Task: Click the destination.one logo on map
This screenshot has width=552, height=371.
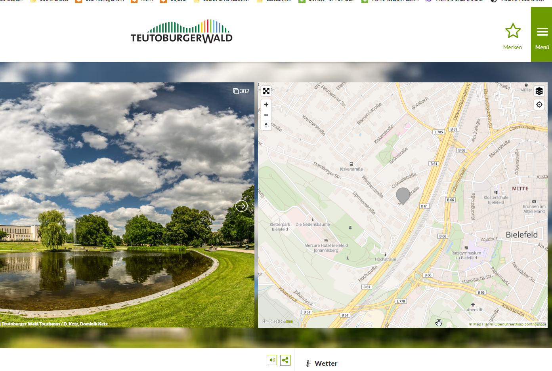Action: coord(277,321)
